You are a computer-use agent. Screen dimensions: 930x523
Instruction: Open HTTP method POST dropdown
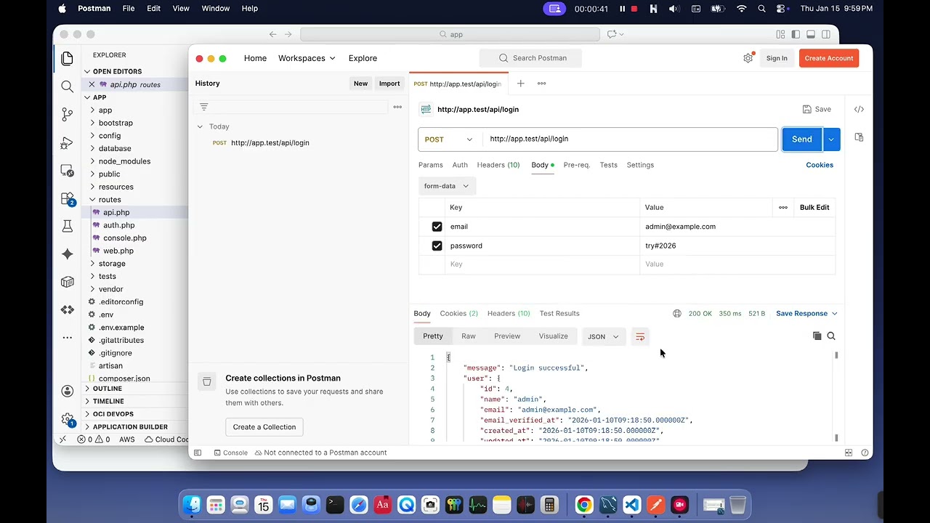click(449, 139)
